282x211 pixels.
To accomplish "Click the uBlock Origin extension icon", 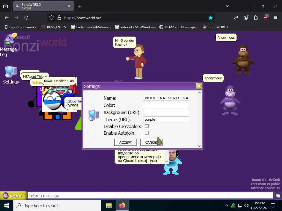I will pos(266,17).
